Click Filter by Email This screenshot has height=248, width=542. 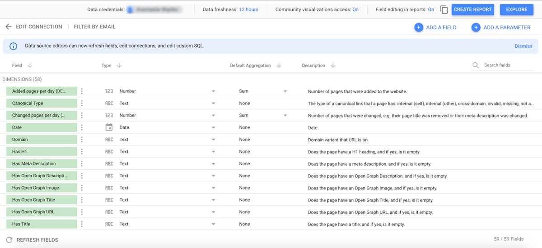coord(94,27)
